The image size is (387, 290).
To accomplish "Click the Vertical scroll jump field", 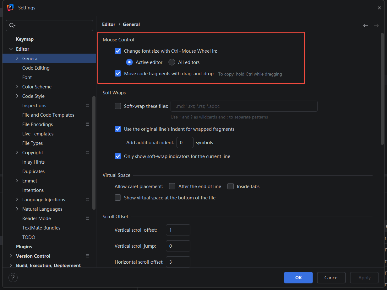I will pyautogui.click(x=178, y=246).
